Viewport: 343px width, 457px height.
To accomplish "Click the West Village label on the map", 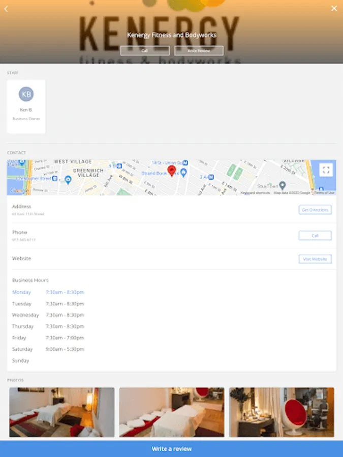I will [73, 162].
